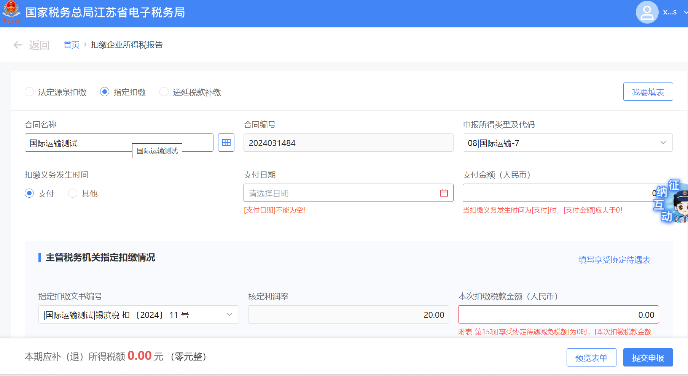The height and width of the screenshot is (376, 688).
Task: Click the 预览表单 button
Action: click(x=591, y=358)
